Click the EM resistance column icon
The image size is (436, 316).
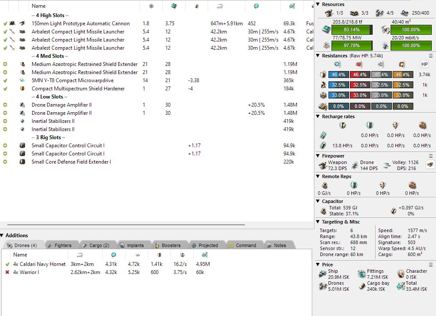(x=337, y=64)
